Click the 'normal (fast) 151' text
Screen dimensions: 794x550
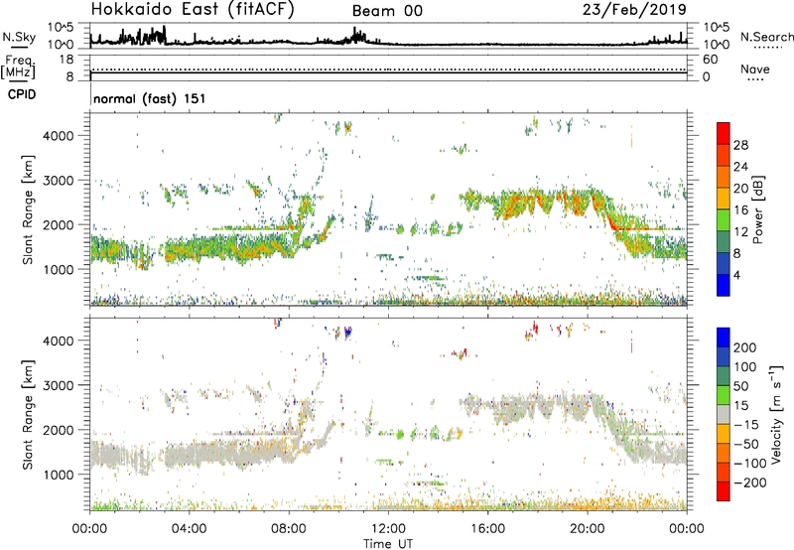[x=150, y=98]
